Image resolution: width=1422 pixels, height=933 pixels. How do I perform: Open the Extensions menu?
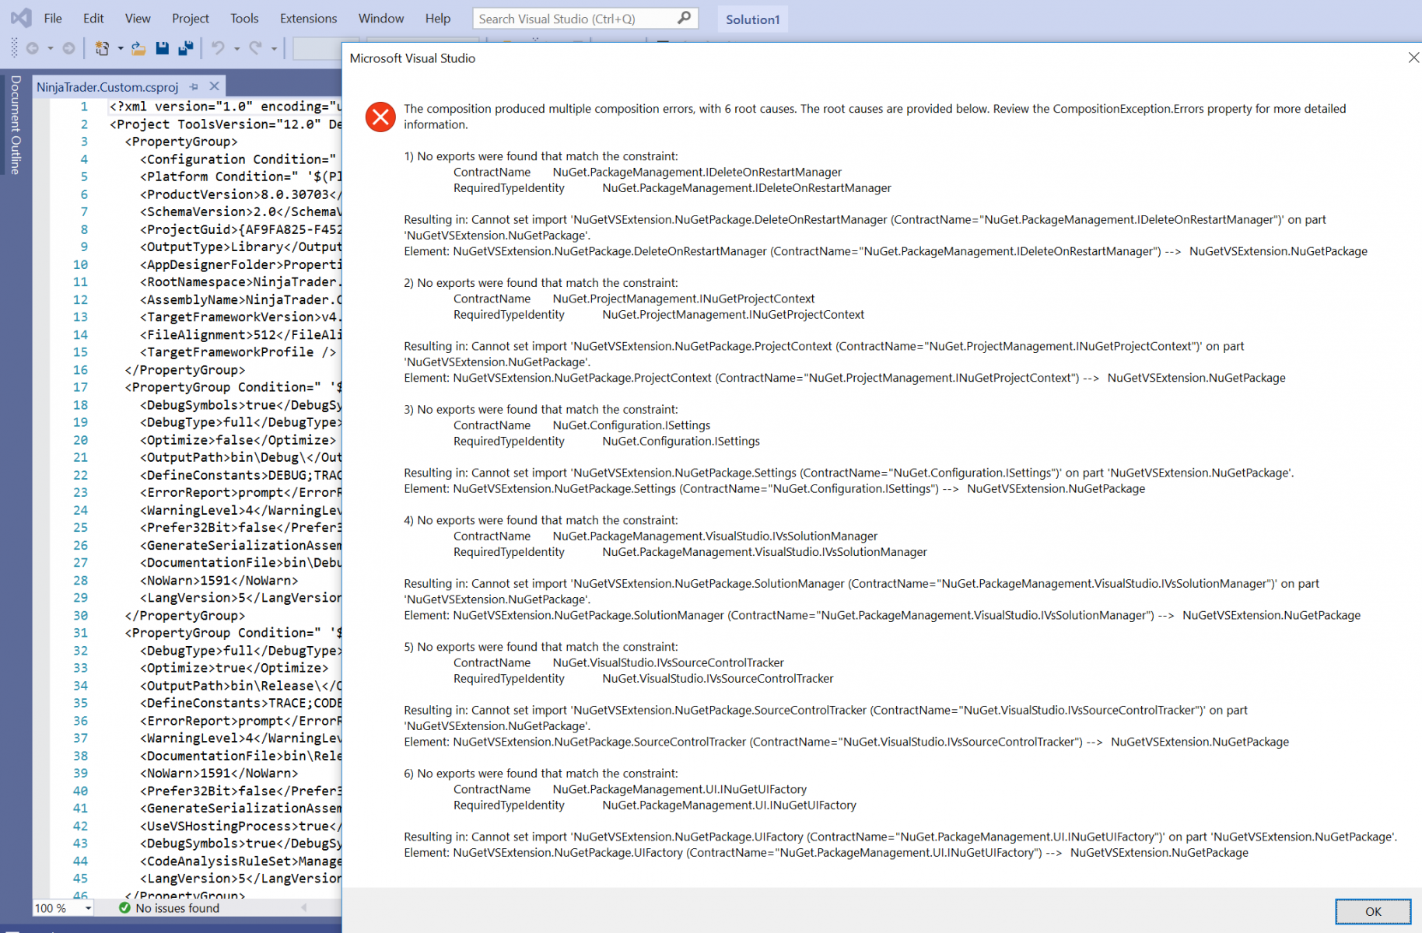pyautogui.click(x=308, y=18)
